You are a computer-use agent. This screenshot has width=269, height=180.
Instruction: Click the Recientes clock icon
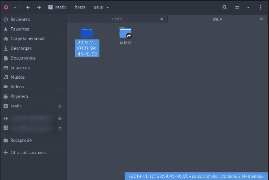[x=6, y=19]
